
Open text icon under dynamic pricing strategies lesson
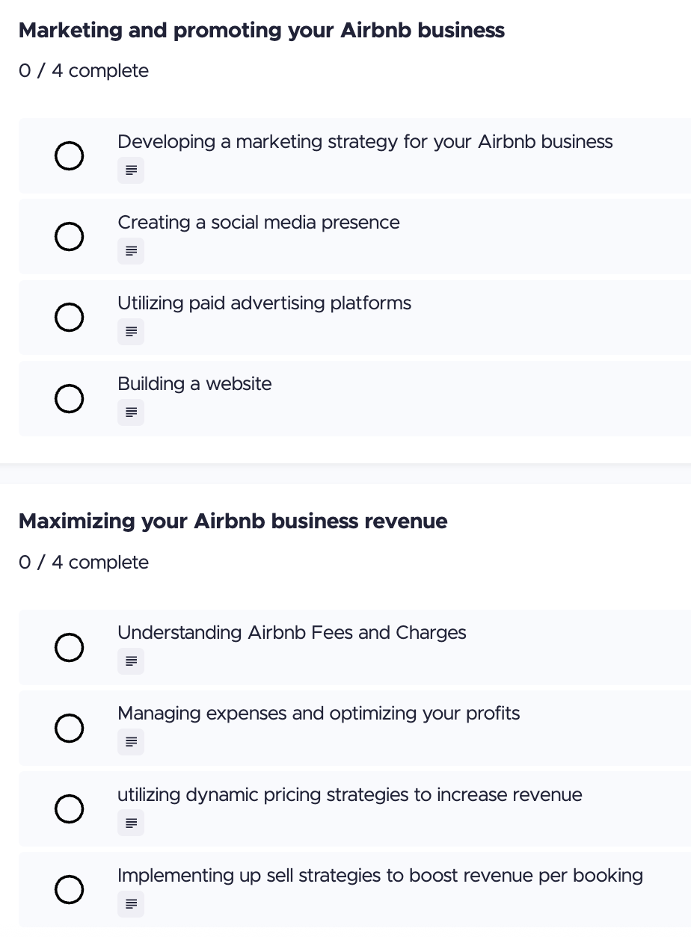[x=131, y=823]
